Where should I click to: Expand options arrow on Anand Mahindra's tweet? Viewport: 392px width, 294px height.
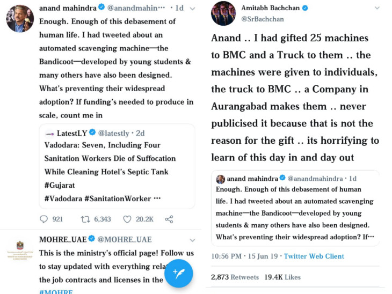click(x=192, y=9)
